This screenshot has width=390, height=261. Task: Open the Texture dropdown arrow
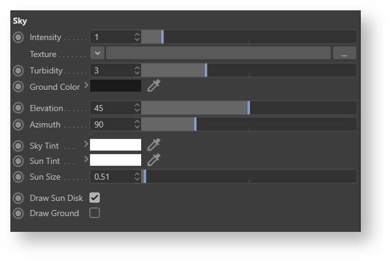point(97,53)
